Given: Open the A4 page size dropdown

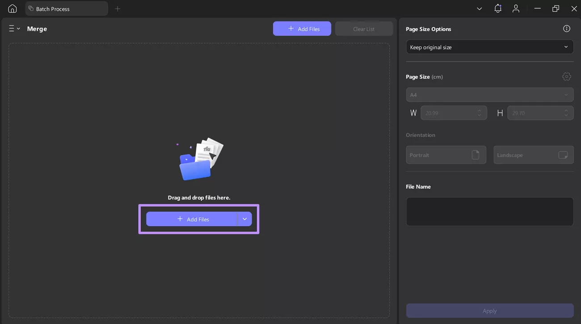Looking at the screenshot, I should [x=489, y=95].
